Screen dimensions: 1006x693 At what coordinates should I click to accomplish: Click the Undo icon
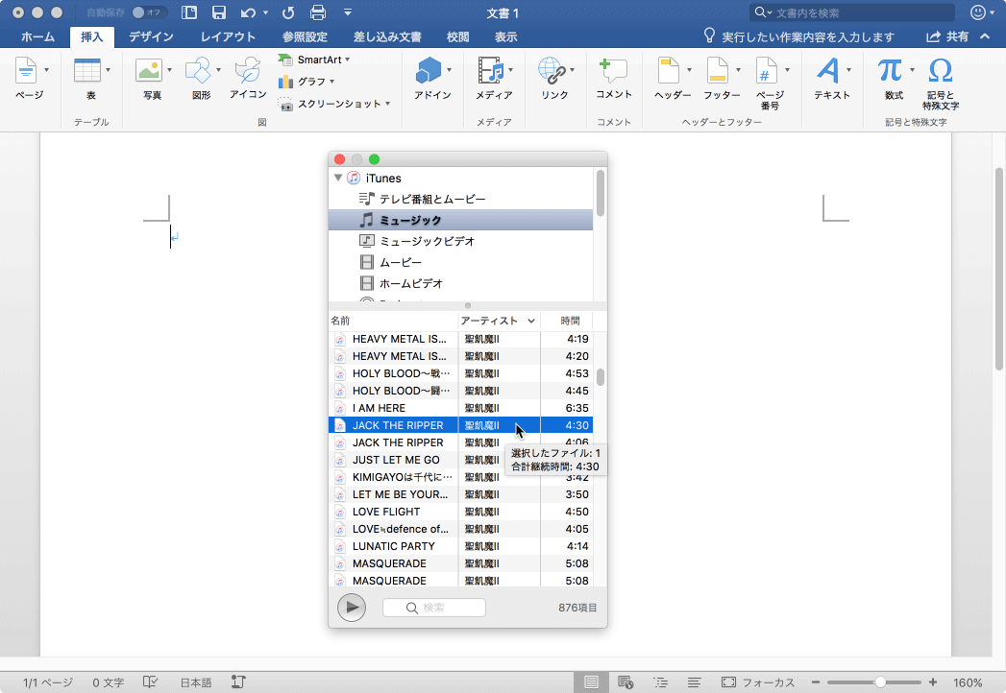248,12
